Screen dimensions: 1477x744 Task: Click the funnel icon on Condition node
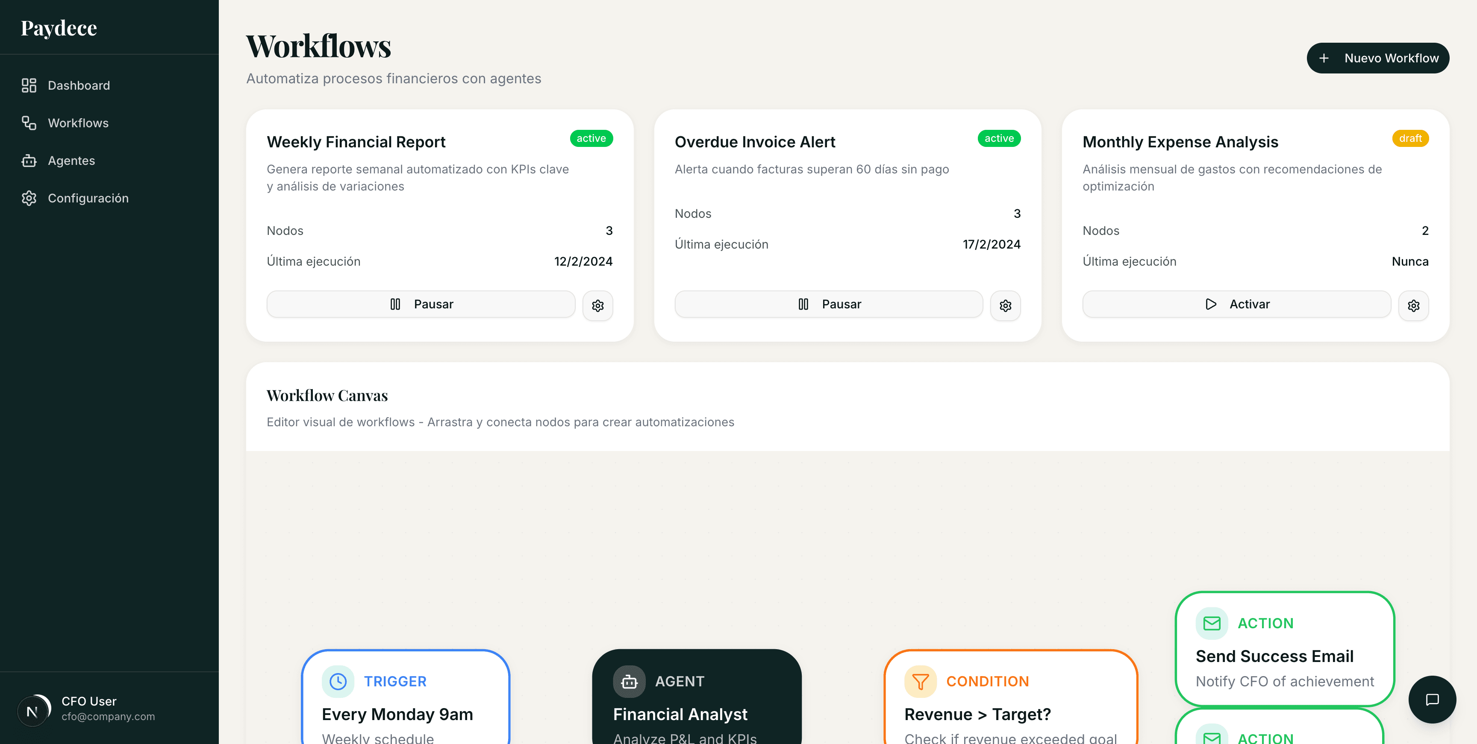point(920,681)
